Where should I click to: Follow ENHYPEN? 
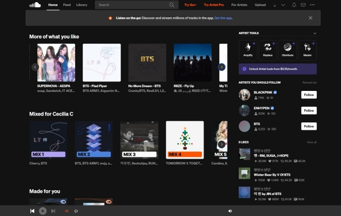(x=309, y=110)
